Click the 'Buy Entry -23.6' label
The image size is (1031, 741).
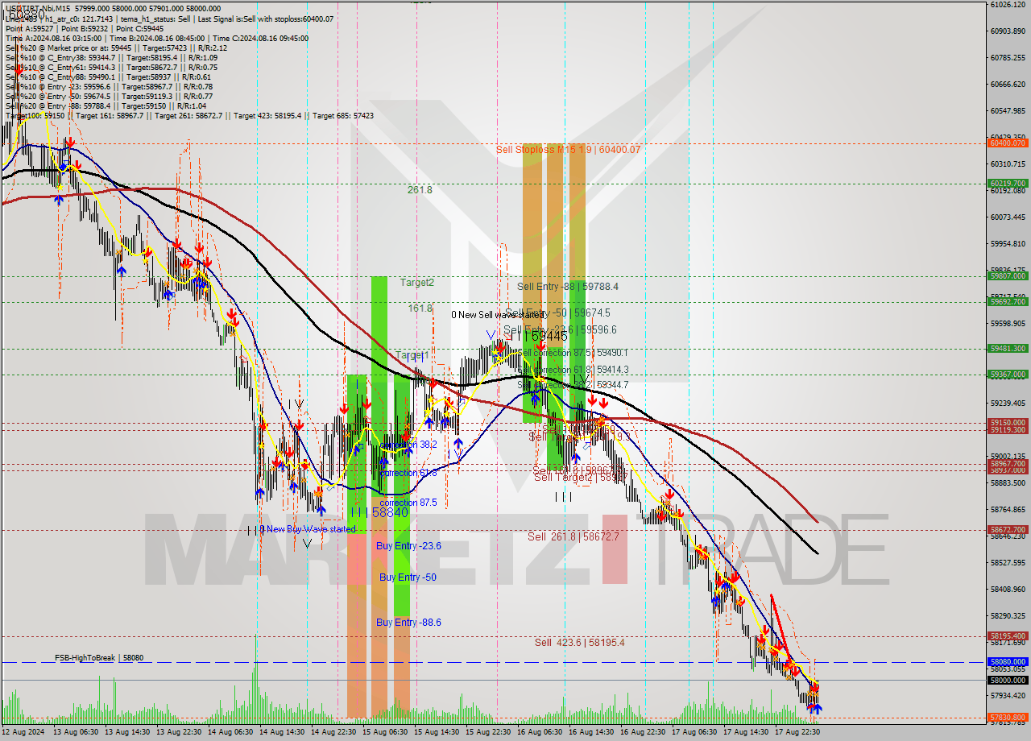408,546
